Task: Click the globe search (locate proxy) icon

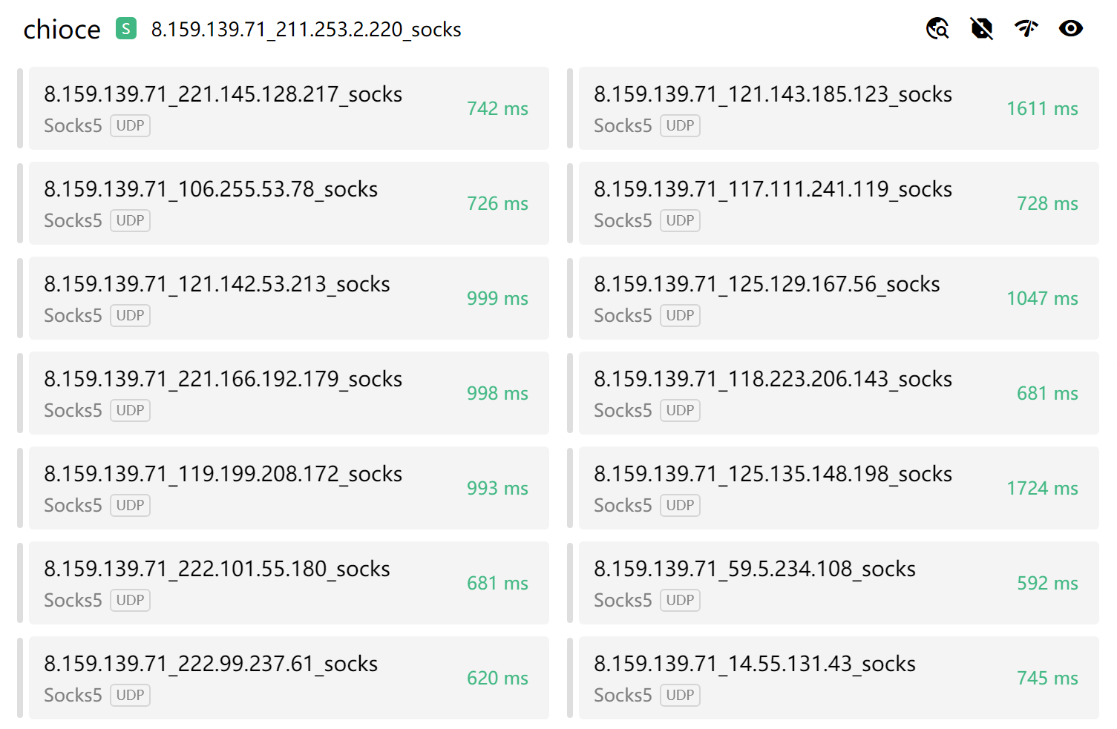Action: 937,29
